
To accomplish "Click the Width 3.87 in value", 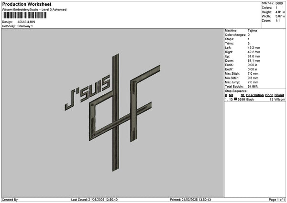I will 280,16.
